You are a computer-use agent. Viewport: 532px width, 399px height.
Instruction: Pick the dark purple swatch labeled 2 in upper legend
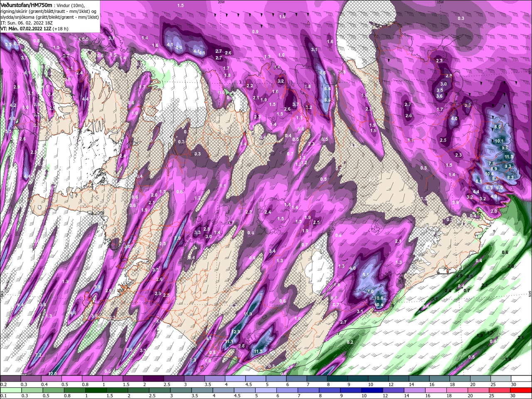(x=153, y=379)
